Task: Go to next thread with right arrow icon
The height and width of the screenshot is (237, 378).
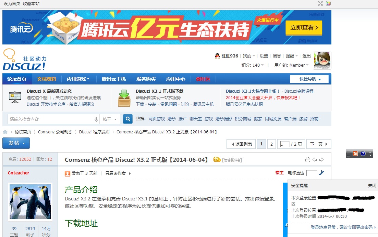Action: [321, 159]
